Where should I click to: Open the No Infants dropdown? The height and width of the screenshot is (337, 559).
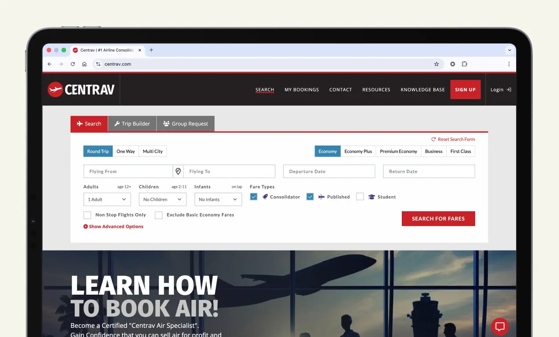coord(218,199)
